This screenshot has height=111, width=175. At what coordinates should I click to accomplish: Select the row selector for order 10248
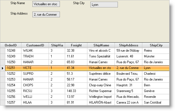click(x=2, y=51)
